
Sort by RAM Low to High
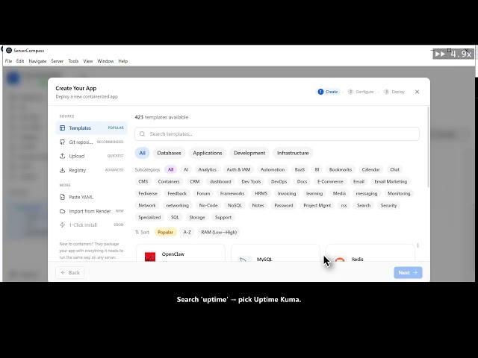(219, 232)
